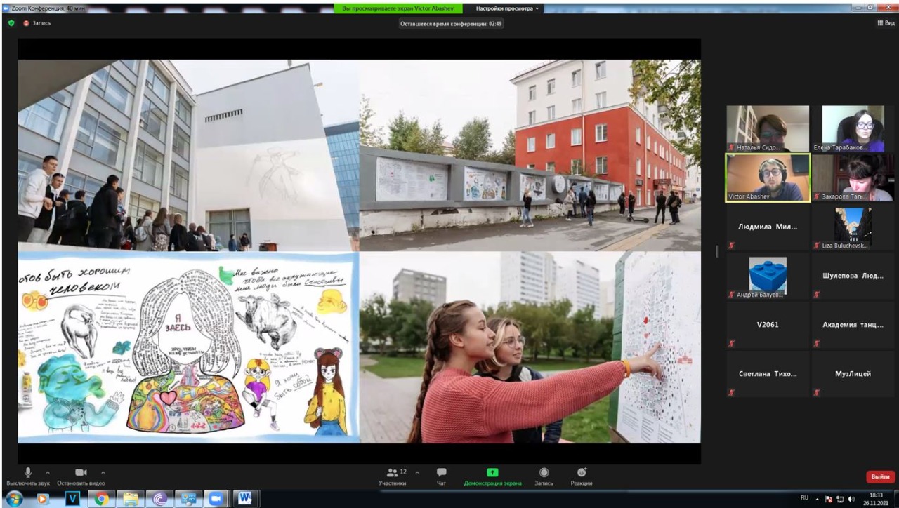Leave meeting with the red Выйти button
Screen dimensions: 899x508
[x=880, y=476]
